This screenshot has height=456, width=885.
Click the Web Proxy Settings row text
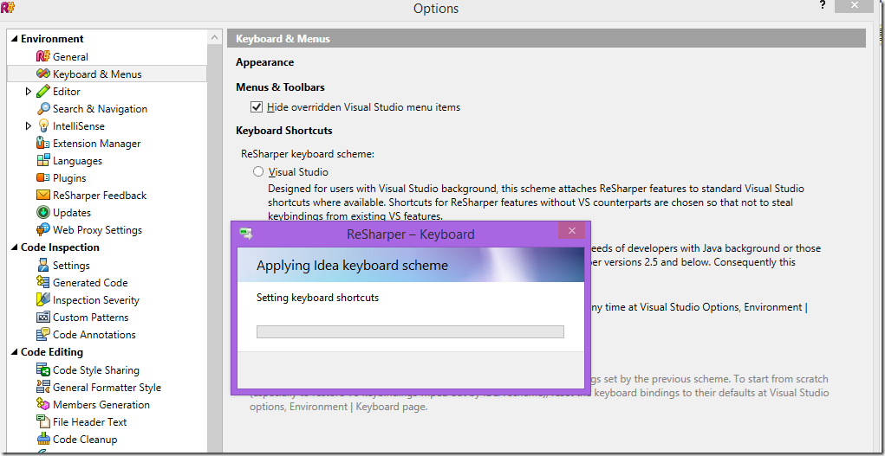97,230
